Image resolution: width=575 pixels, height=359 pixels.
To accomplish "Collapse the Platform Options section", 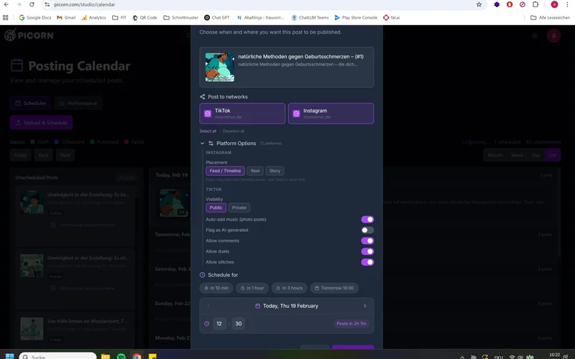I will (202, 144).
